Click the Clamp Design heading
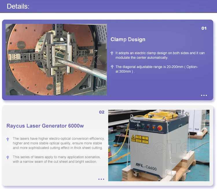This screenshot has height=189, width=217. (128, 39)
